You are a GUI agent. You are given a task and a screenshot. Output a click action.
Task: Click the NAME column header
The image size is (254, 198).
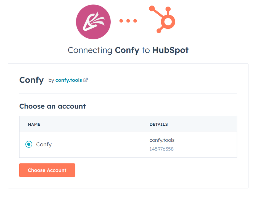tap(34, 124)
